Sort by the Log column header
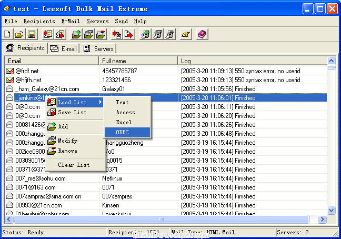 point(252,61)
